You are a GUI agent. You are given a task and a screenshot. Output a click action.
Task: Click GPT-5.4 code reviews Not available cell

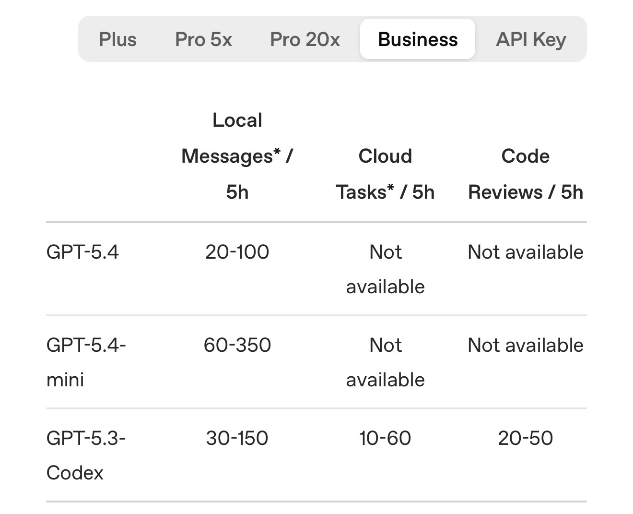526,252
